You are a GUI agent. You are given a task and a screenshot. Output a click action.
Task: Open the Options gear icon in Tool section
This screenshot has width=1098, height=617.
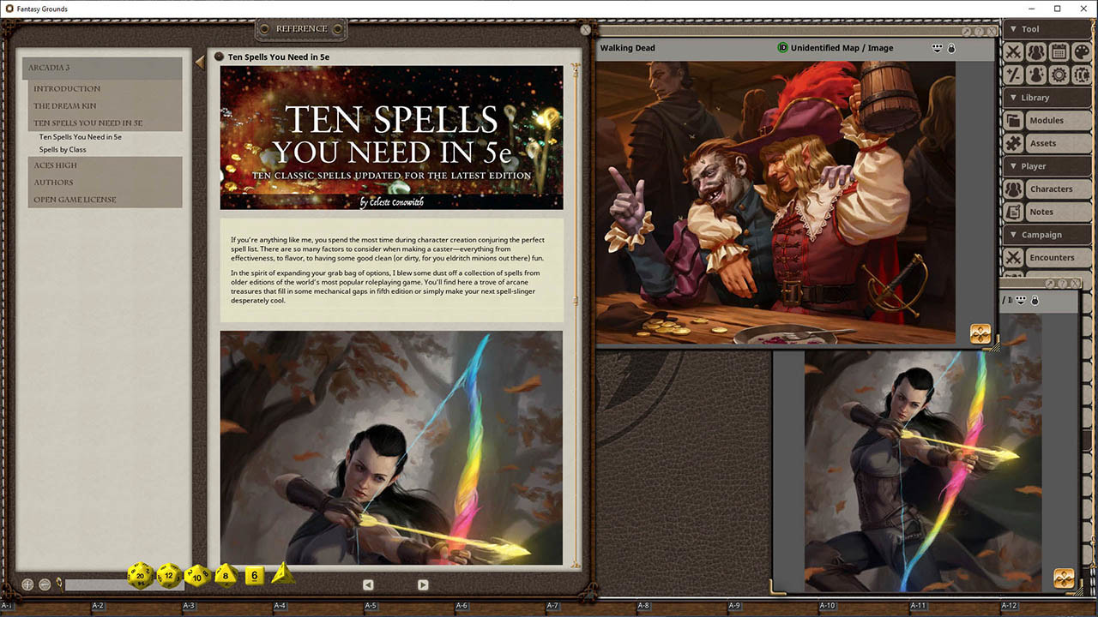click(1060, 75)
